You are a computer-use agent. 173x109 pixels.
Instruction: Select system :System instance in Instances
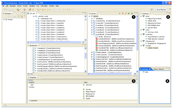(x=153, y=48)
